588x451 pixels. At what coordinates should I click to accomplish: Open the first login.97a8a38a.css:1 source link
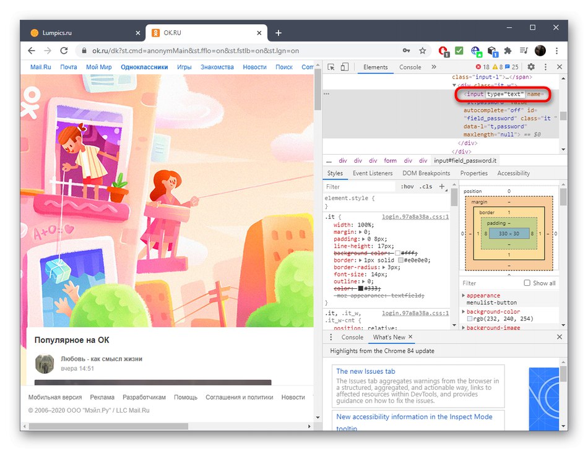coord(415,217)
